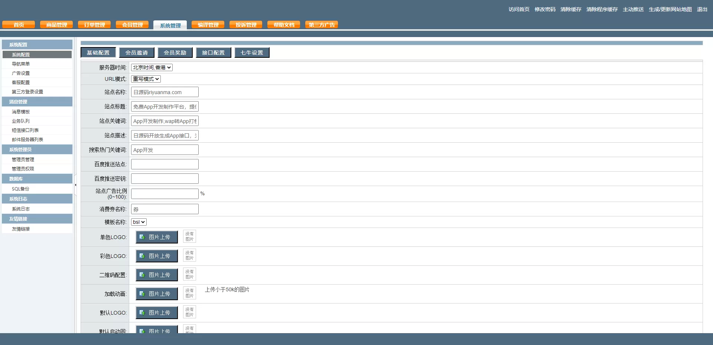713x345 pixels.
Task: Click the 彩色LOGO image upload button
Action: (157, 256)
